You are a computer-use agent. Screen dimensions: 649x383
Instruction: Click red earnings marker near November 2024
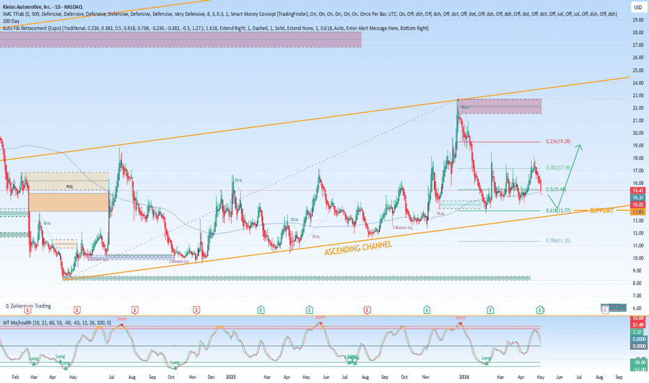coord(196,310)
